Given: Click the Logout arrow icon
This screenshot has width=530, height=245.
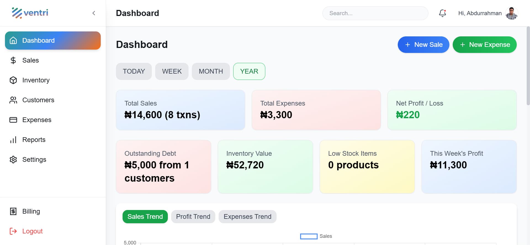Looking at the screenshot, I should pyautogui.click(x=13, y=231).
